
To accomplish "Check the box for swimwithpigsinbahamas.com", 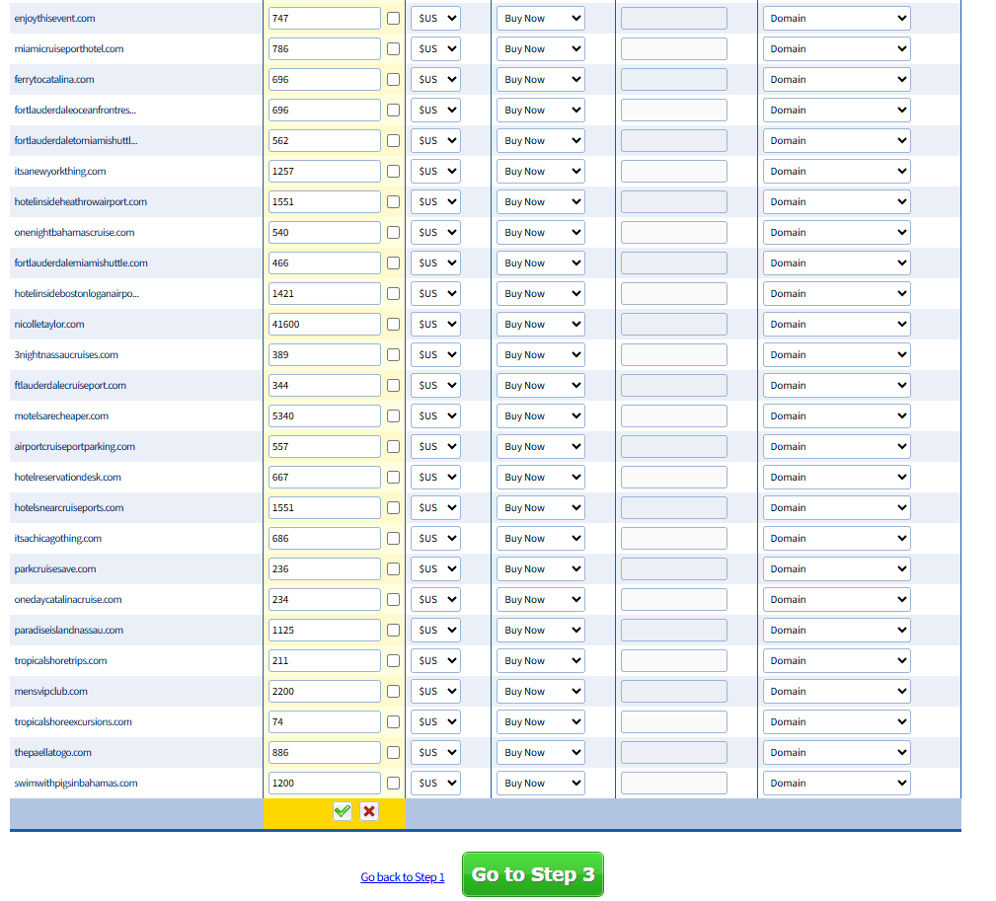I will coord(394,784).
